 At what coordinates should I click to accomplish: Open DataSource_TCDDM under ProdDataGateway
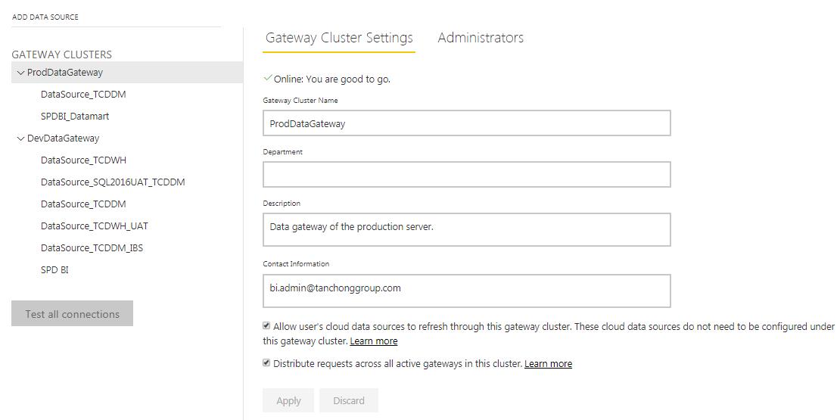83,95
